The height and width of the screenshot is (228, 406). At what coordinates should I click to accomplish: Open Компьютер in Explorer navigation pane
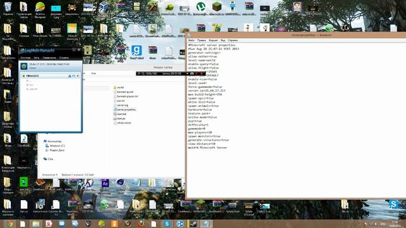pos(53,141)
